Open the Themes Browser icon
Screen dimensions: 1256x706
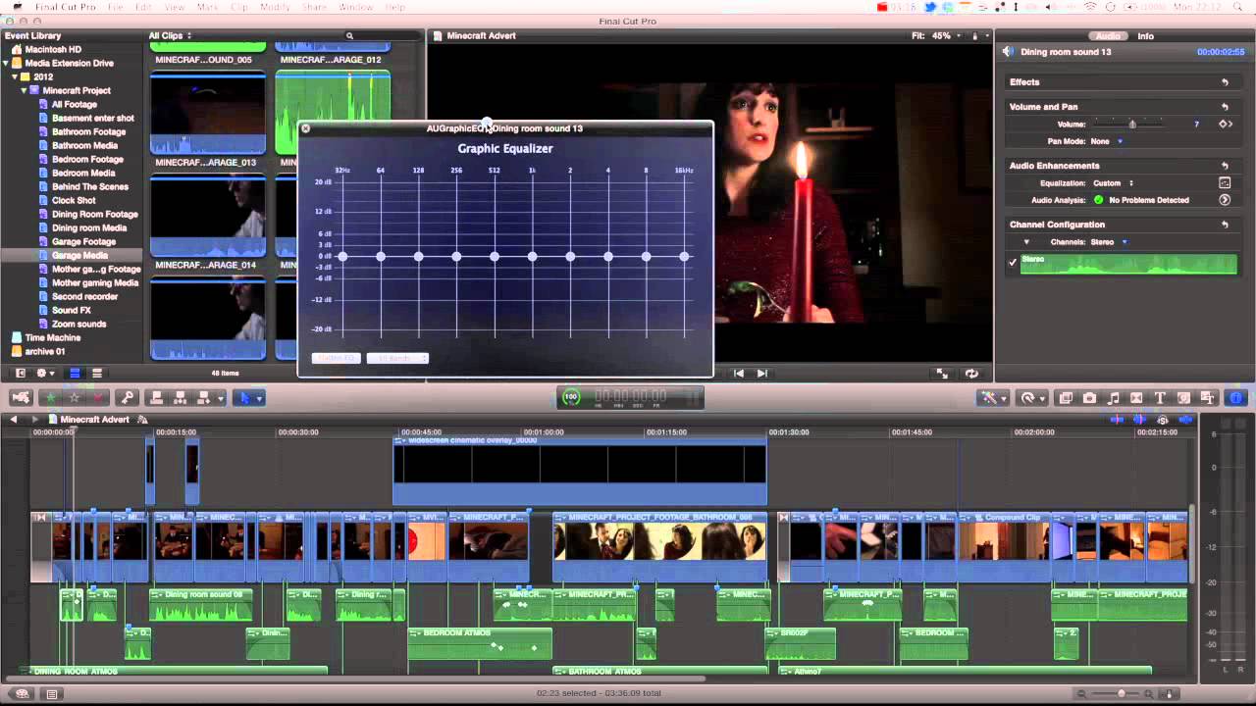tap(1207, 398)
